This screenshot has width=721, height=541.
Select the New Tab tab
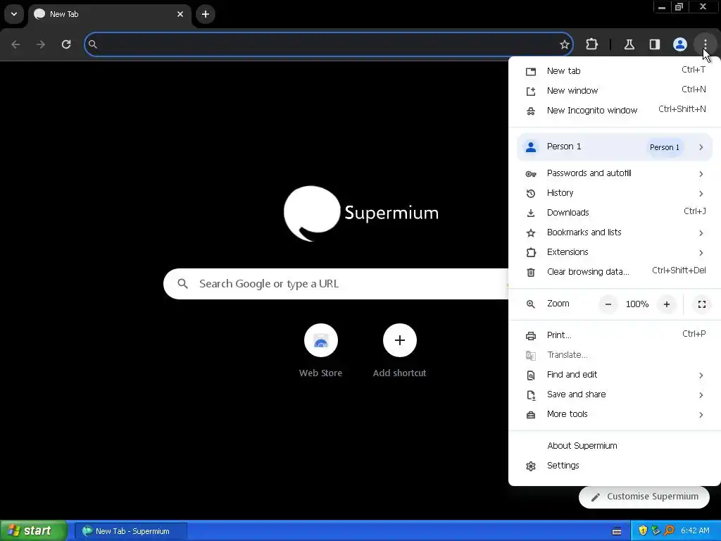pyautogui.click(x=111, y=15)
